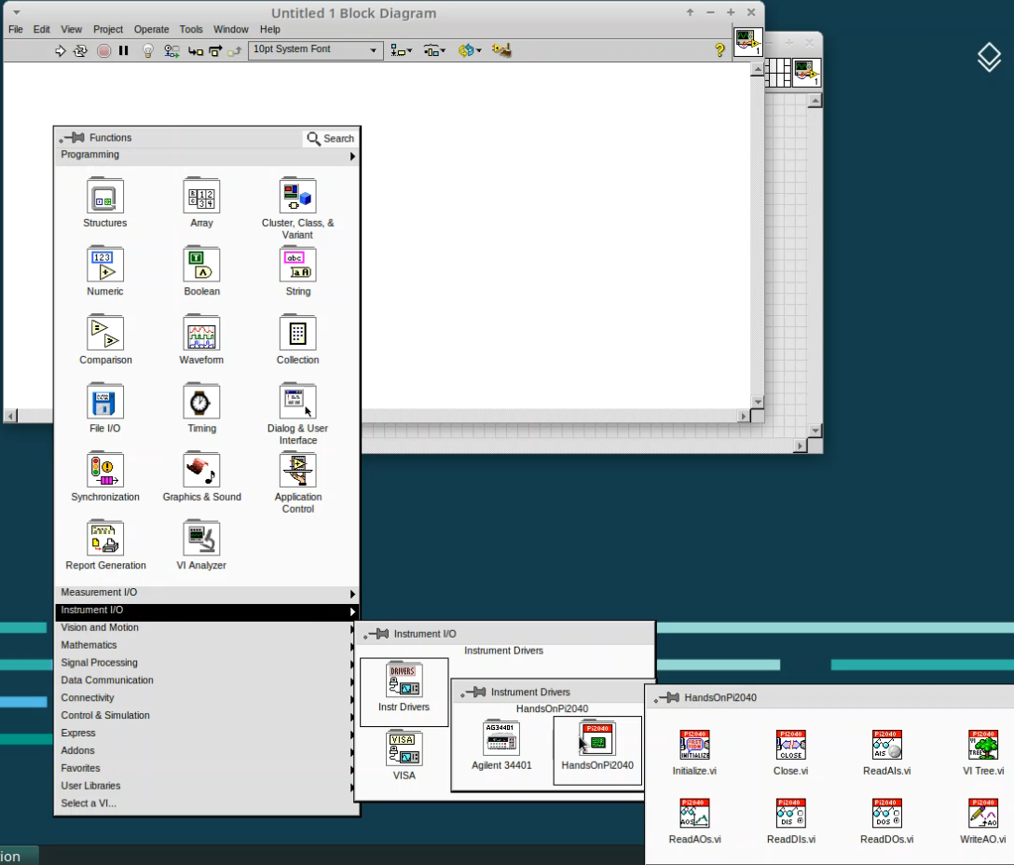The width and height of the screenshot is (1014, 865).
Task: Open the VI Analyzer palette
Action: 201,538
